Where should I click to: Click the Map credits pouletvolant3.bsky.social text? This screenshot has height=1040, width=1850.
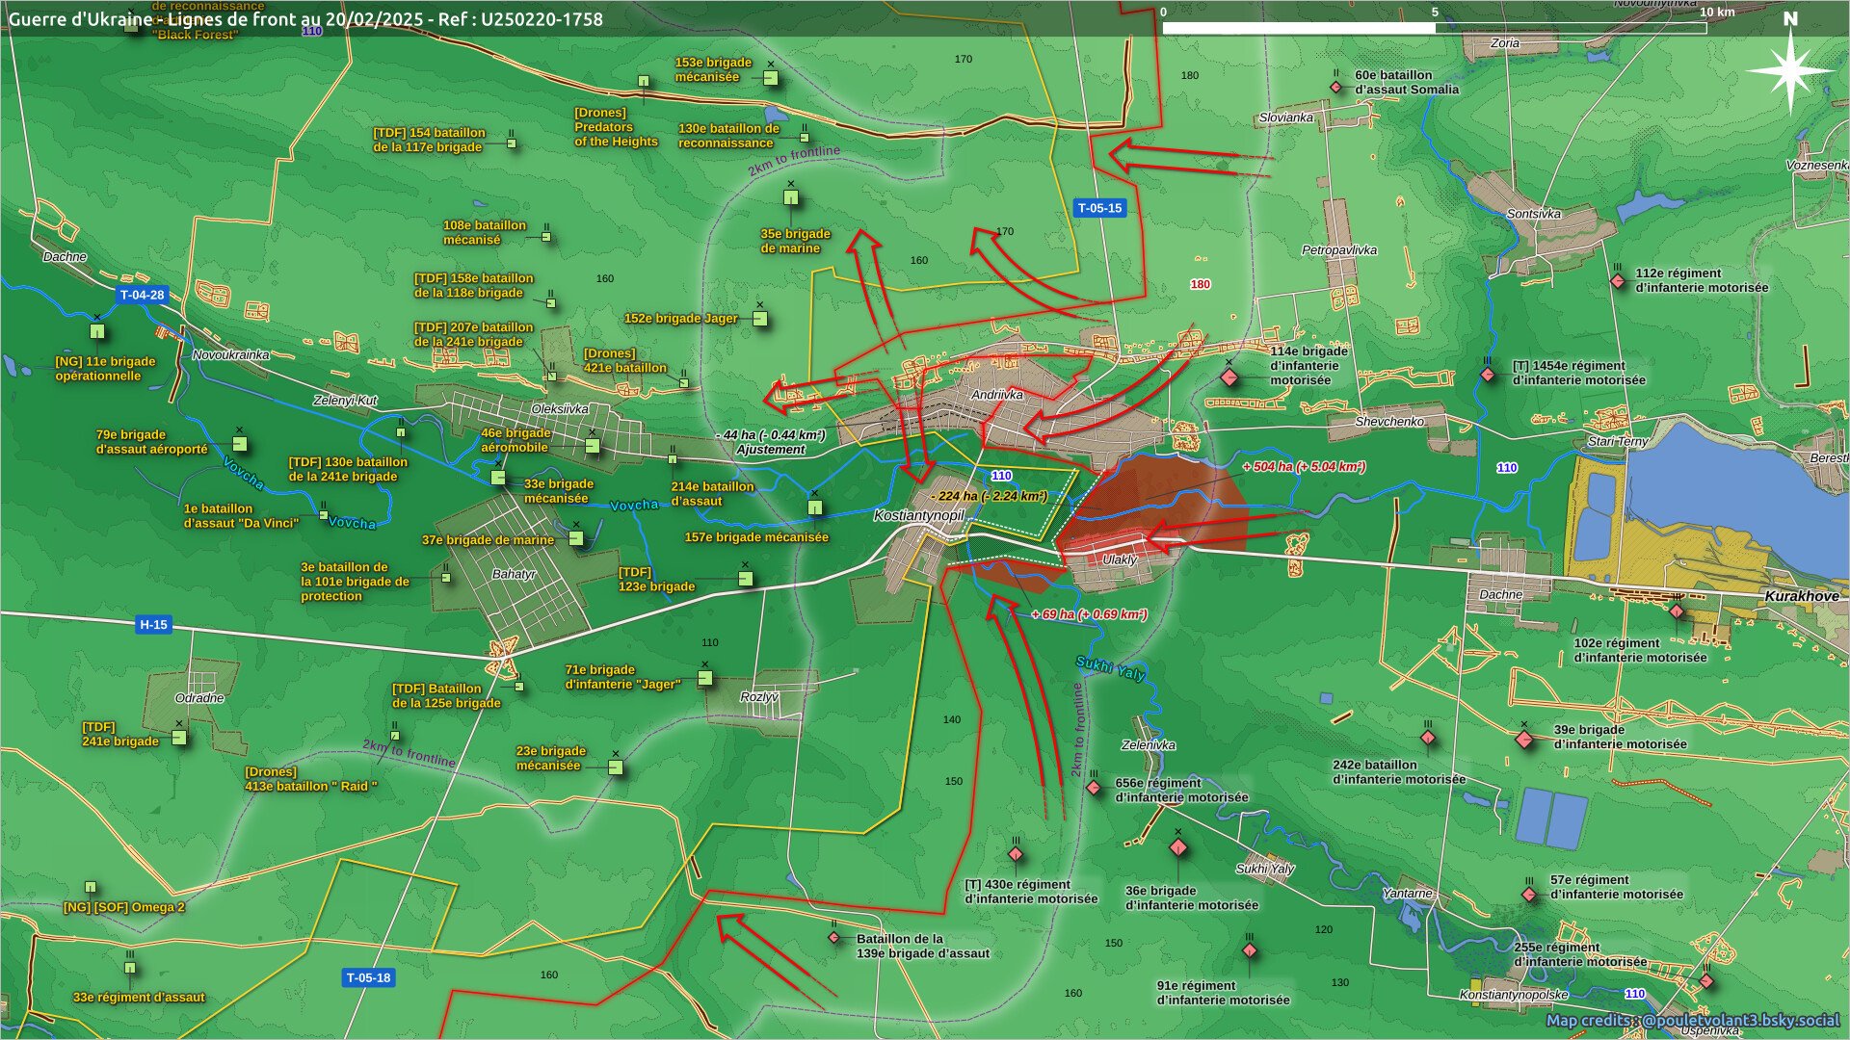pyautogui.click(x=1693, y=1020)
